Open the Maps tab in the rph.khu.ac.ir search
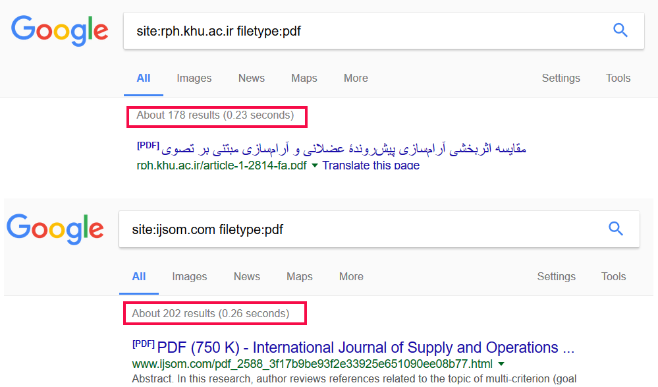The image size is (658, 387). [x=304, y=78]
